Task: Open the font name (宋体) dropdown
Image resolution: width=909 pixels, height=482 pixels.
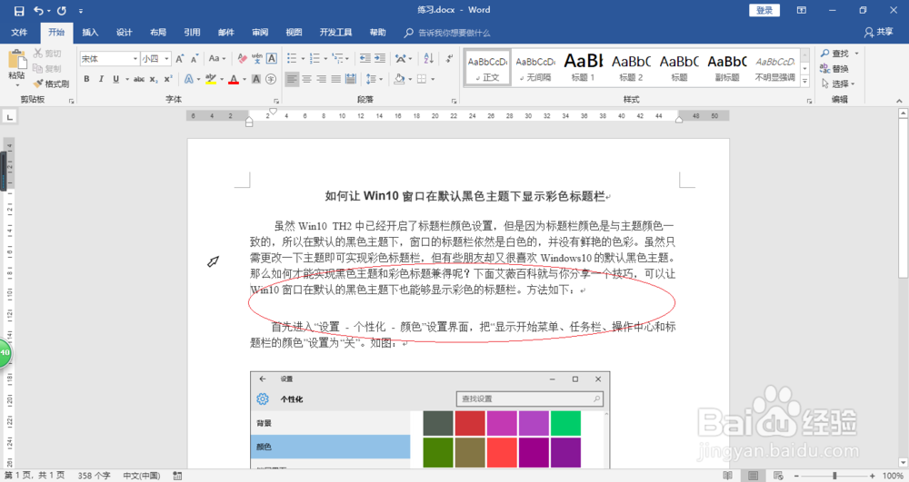Action: 135,58
